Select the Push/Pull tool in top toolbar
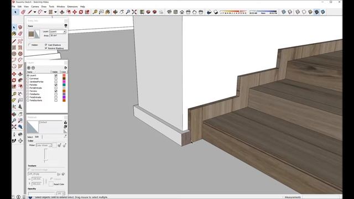Image resolution: width=354 pixels, height=199 pixels. 62,12
